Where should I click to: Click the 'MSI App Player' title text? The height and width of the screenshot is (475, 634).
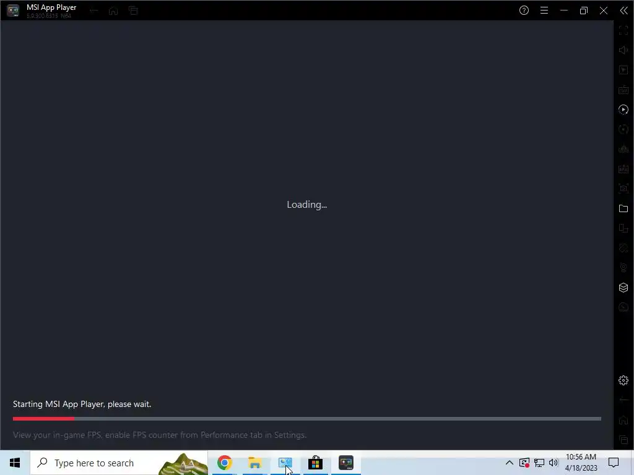51,7
